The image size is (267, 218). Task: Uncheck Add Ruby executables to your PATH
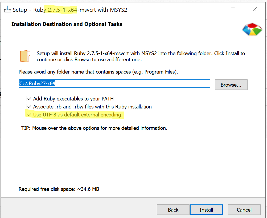point(29,99)
